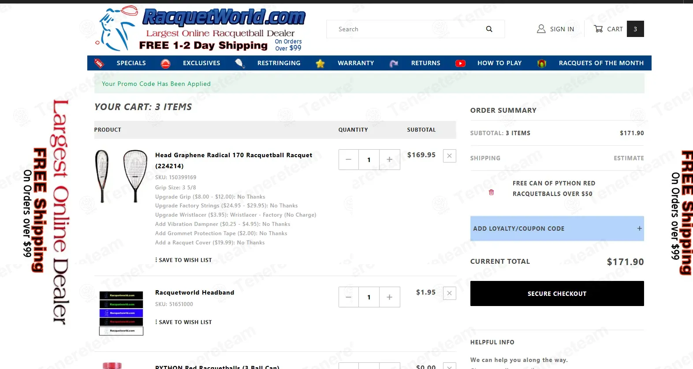Increase Head Graphene racquet quantity
The image size is (693, 369).
coord(389,159)
